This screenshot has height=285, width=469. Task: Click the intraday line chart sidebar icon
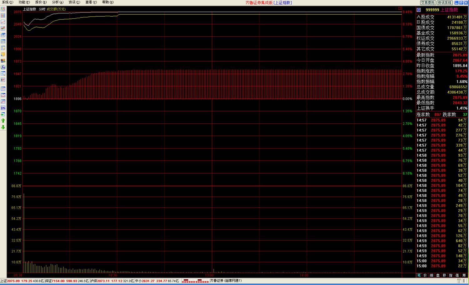[3, 22]
